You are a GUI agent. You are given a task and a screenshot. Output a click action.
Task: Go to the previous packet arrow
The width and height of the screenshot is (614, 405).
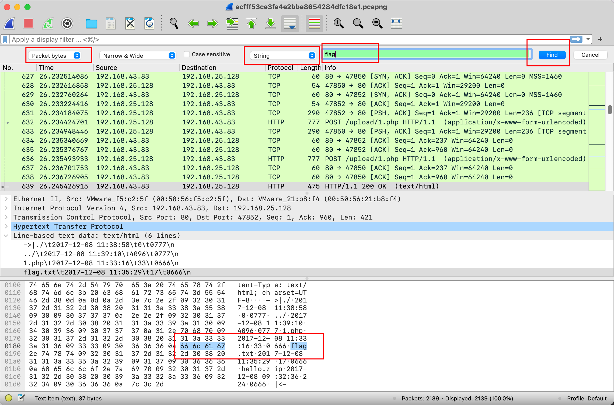193,23
